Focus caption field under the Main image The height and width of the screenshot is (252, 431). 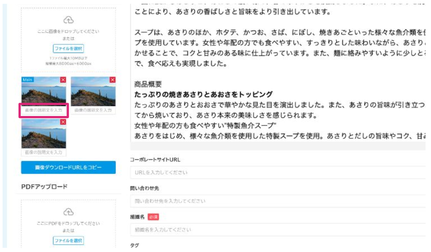coord(44,110)
